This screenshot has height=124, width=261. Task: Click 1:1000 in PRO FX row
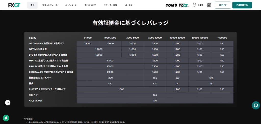coord(110,66)
